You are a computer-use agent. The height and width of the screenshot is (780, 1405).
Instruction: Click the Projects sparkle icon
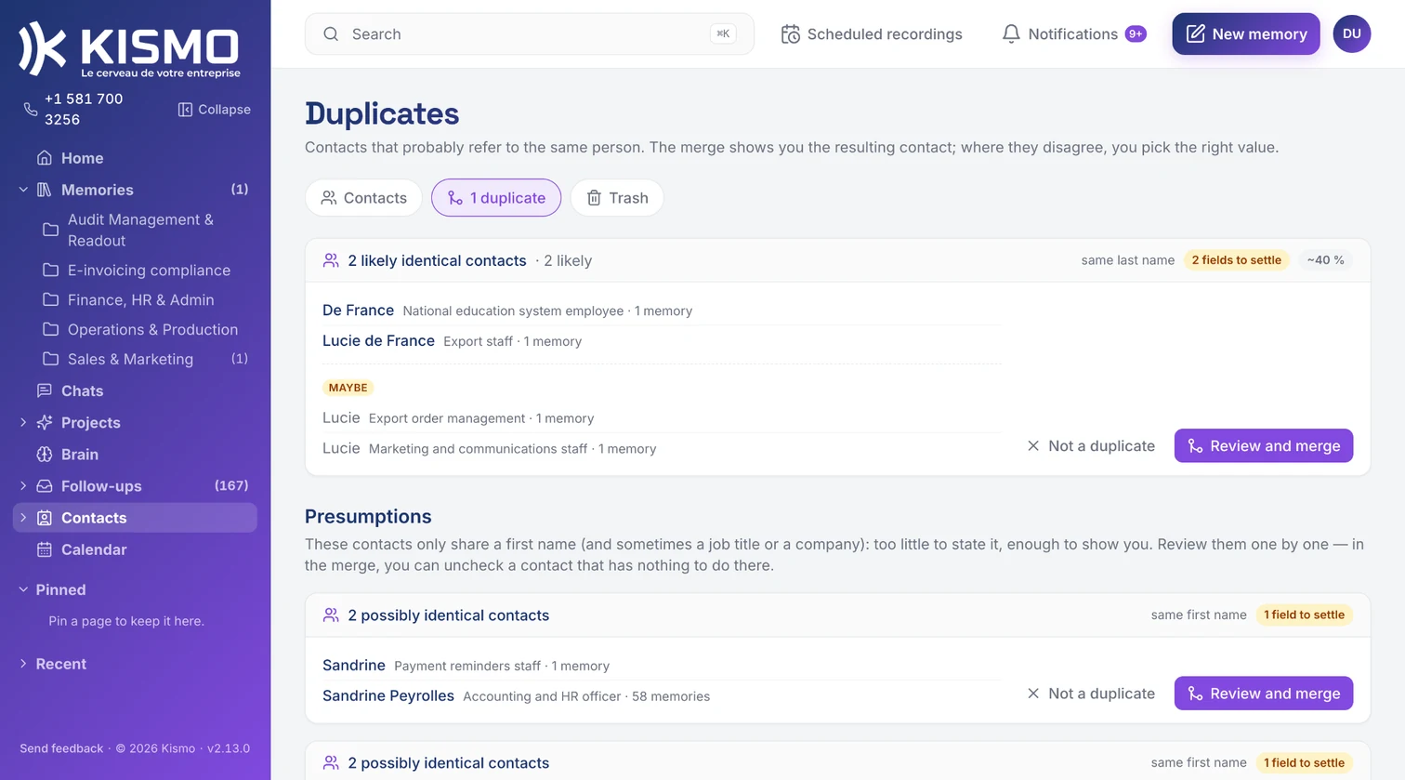pyautogui.click(x=44, y=422)
